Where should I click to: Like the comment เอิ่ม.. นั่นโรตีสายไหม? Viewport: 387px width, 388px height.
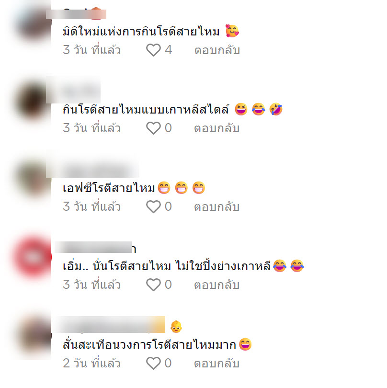click(x=153, y=285)
